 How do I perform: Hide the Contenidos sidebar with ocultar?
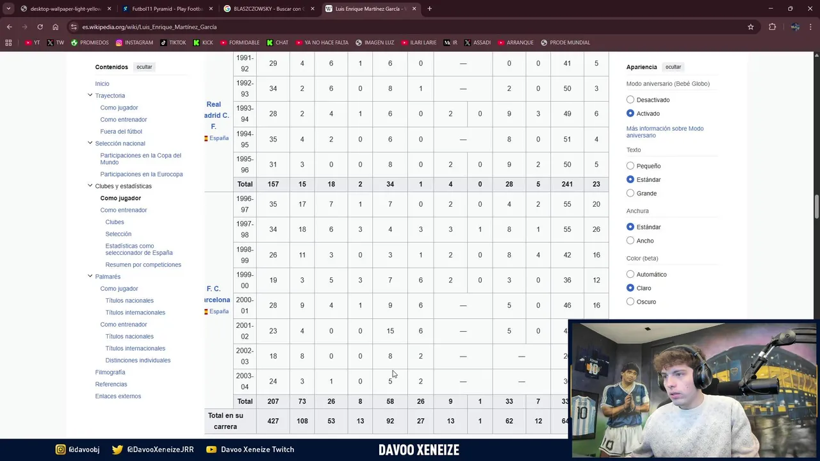tap(144, 67)
